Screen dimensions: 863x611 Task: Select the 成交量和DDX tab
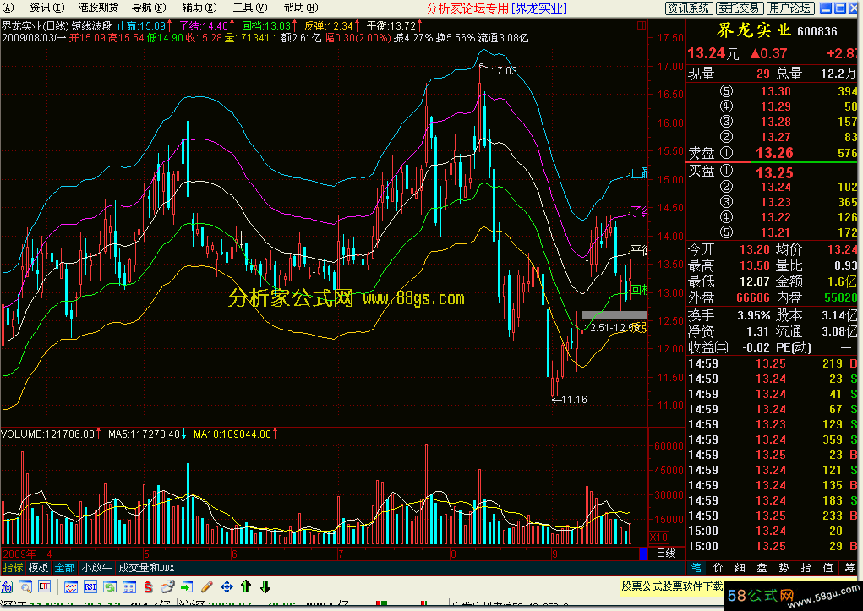tap(146, 568)
